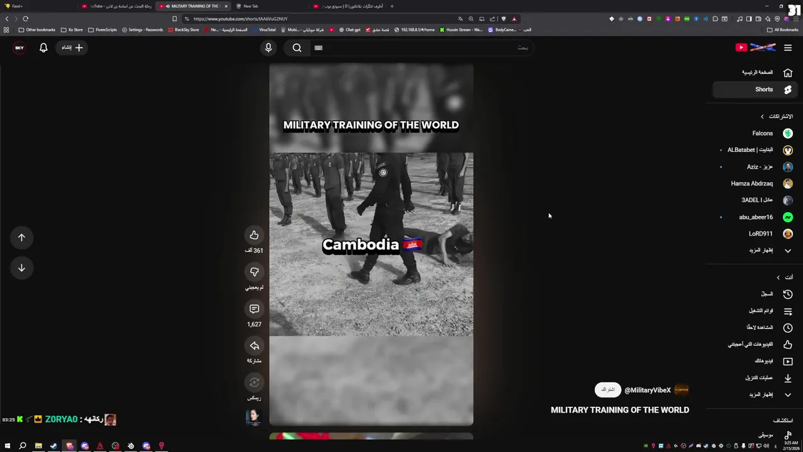Go to the YouTube logo home

click(x=755, y=48)
